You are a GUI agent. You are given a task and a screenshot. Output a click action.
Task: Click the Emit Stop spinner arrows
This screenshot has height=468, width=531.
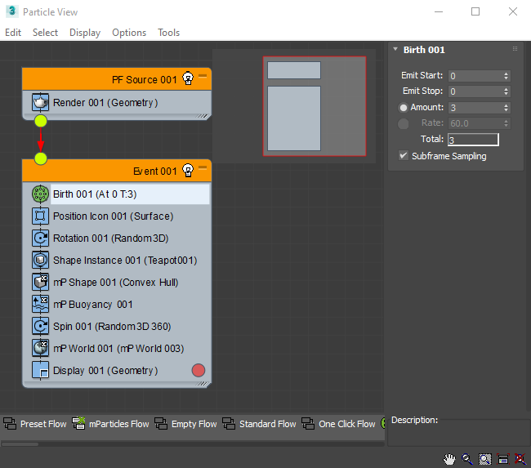[x=506, y=91]
